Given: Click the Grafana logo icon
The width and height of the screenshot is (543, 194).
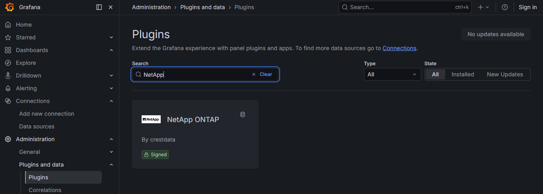Looking at the screenshot, I should point(10,7).
